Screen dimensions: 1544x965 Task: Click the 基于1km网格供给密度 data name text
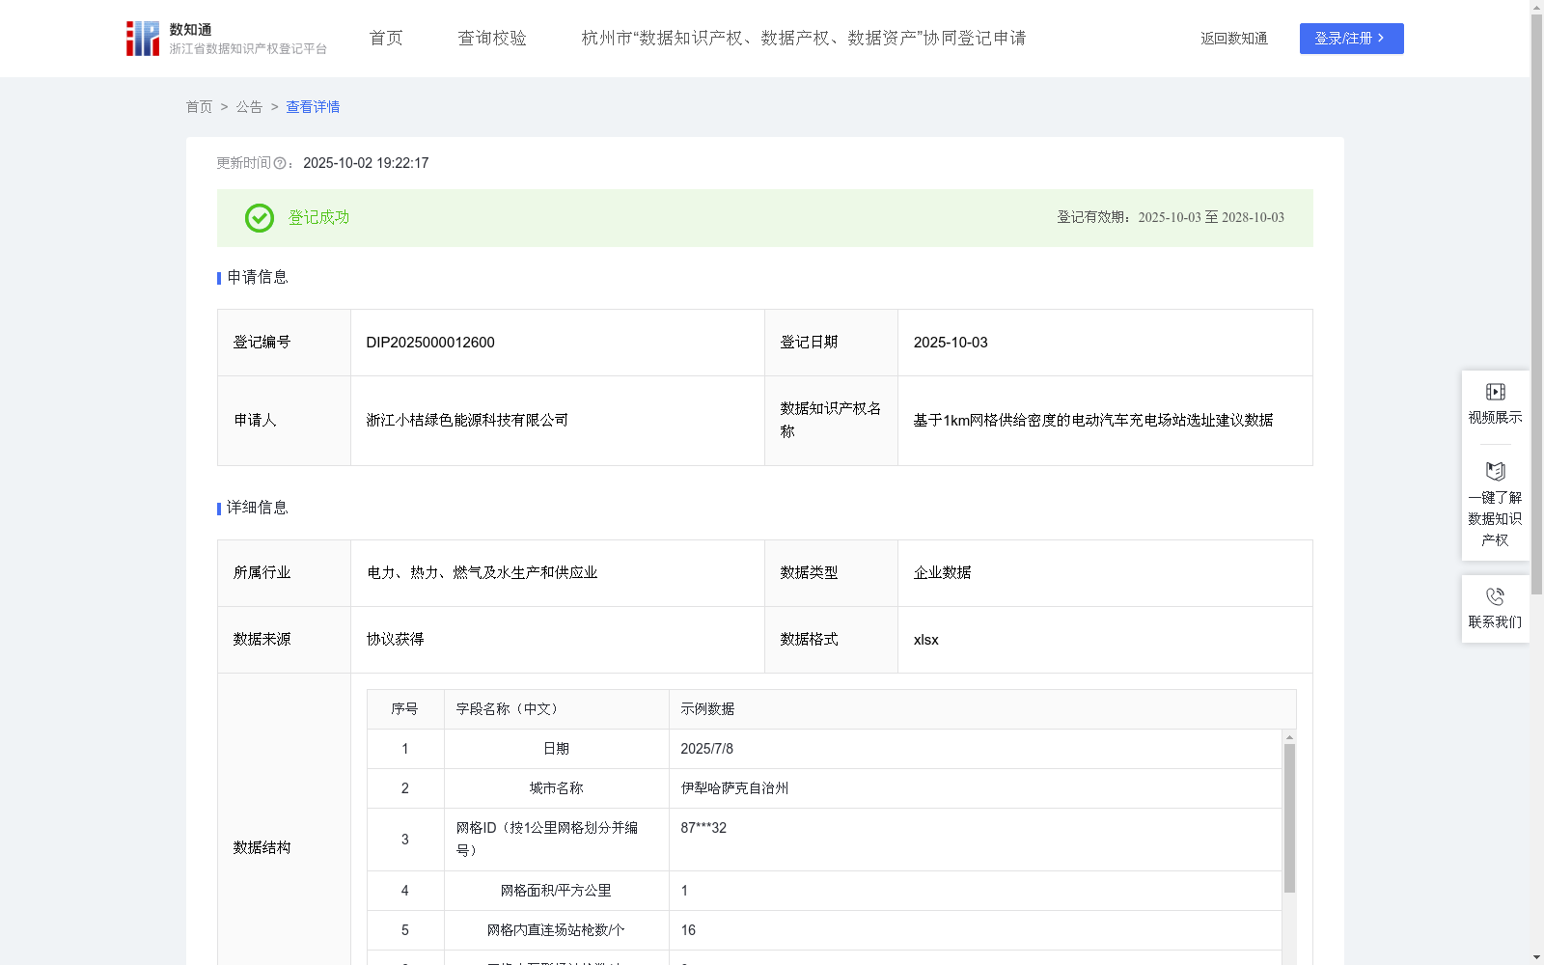(x=1093, y=421)
